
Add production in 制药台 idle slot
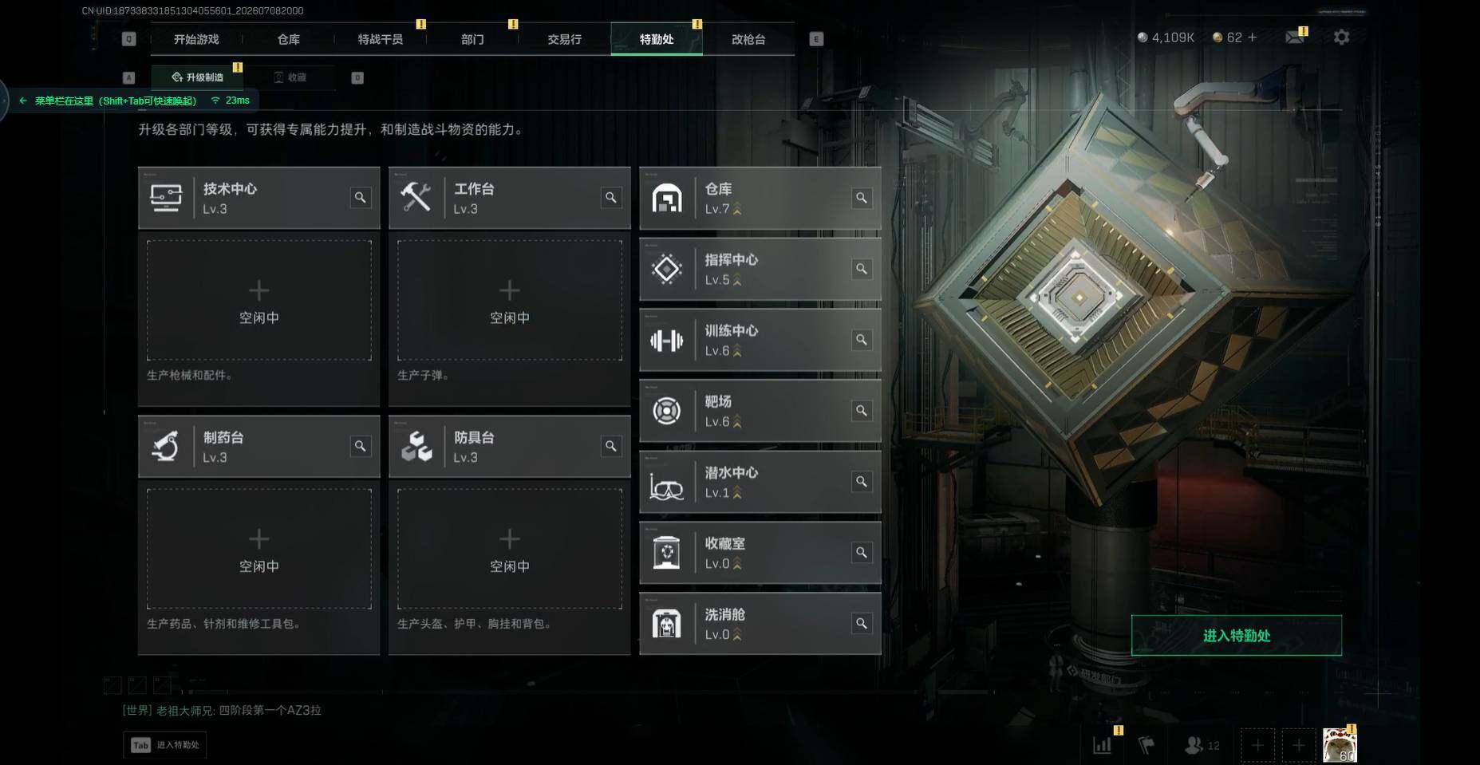tap(259, 550)
